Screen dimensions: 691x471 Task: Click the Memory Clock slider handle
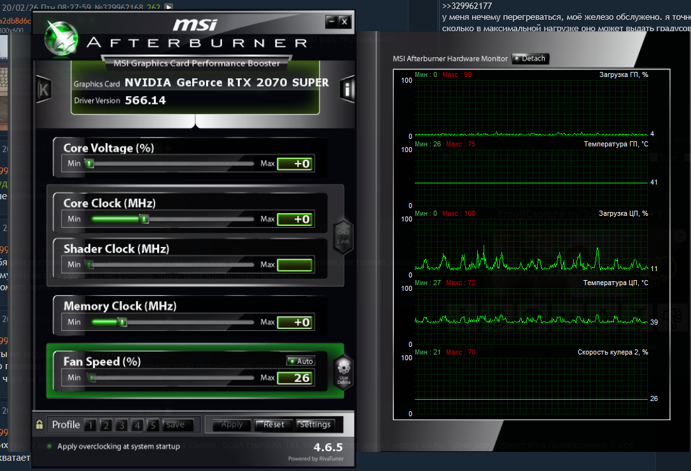123,322
